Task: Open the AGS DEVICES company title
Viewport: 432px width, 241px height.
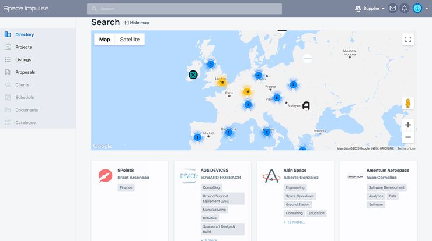Action: 214,171
